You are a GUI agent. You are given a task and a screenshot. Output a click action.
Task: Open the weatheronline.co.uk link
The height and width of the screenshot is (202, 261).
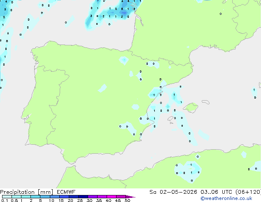(226, 198)
